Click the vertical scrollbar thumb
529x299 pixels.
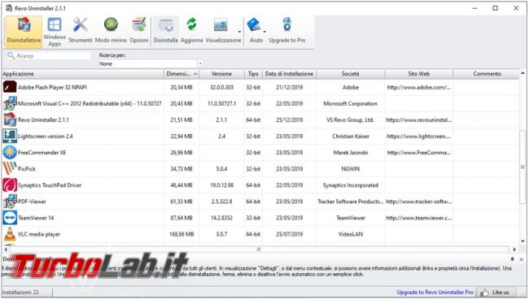point(522,167)
